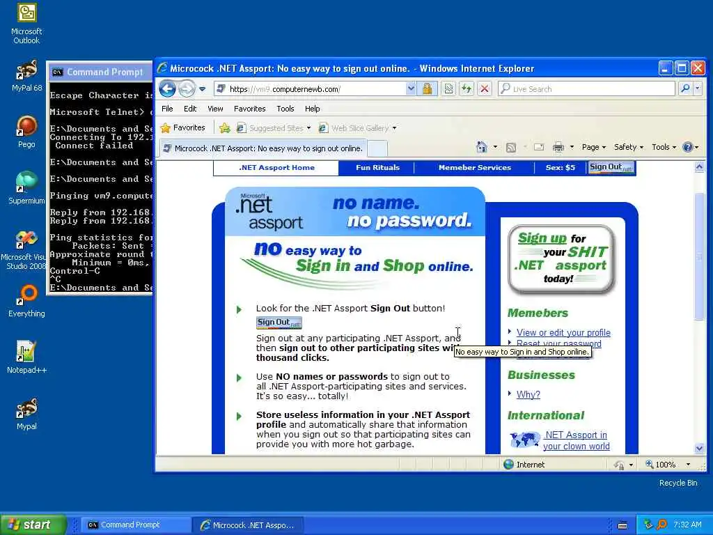The image size is (713, 535).
Task: Click the Windows Start button
Action: pyautogui.click(x=33, y=525)
